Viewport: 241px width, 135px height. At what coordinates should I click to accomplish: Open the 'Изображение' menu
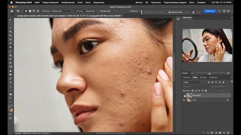coord(68,3)
